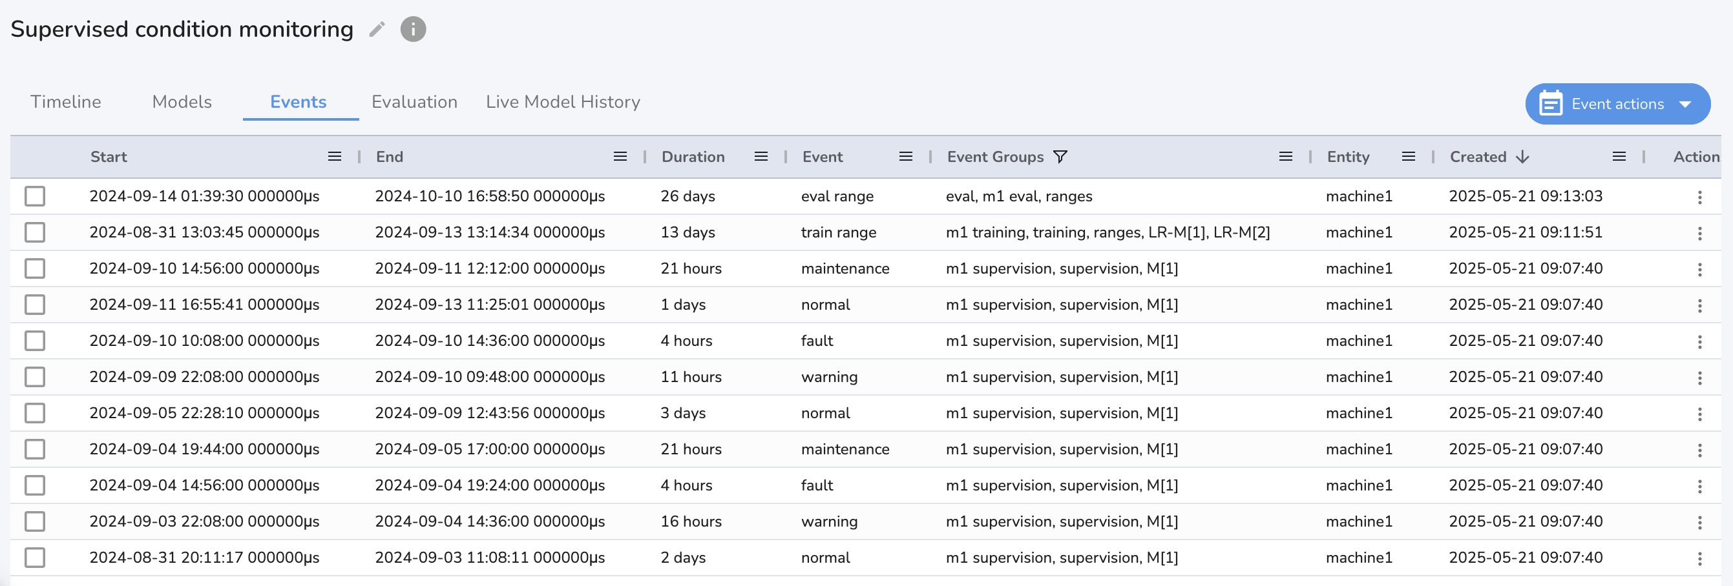1733x586 pixels.
Task: Open actions menu for 2024-09-04 14:56:00 fault row
Action: pyautogui.click(x=1699, y=487)
